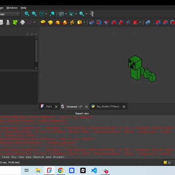
Task: Click the Clone sheep icon
Action: 22,22
